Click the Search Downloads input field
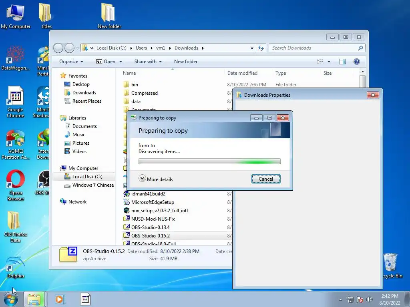The height and width of the screenshot is (307, 410). click(314, 48)
